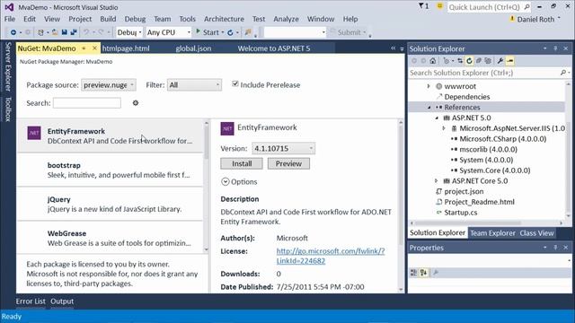The height and width of the screenshot is (323, 575).
Task: Click the Collapse All icon in Solution Explorer
Action: [479, 61]
